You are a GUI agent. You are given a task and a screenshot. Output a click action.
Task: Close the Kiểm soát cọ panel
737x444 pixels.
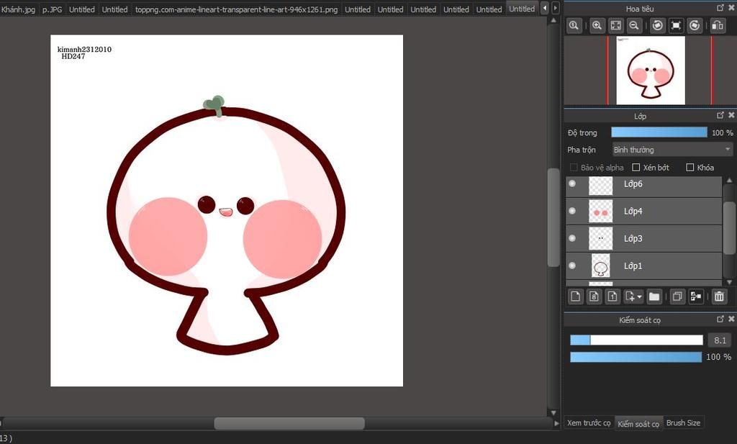pyautogui.click(x=731, y=319)
